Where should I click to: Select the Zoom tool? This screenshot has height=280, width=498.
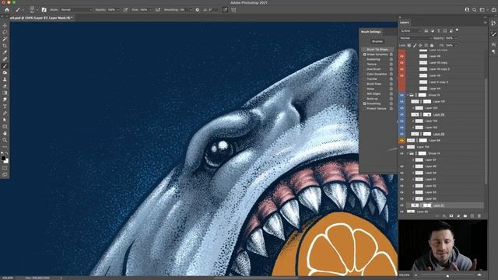click(x=5, y=140)
